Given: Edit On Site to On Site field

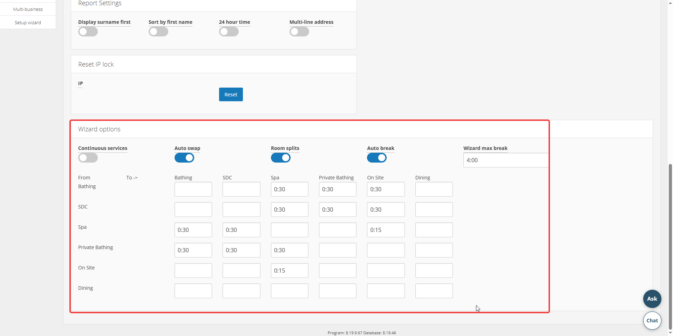Looking at the screenshot, I should (x=386, y=270).
